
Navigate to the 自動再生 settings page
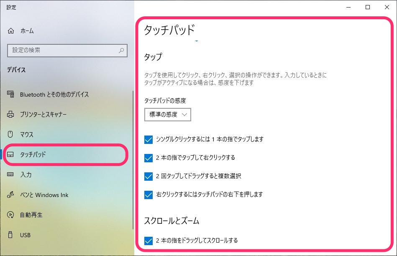tap(31, 215)
